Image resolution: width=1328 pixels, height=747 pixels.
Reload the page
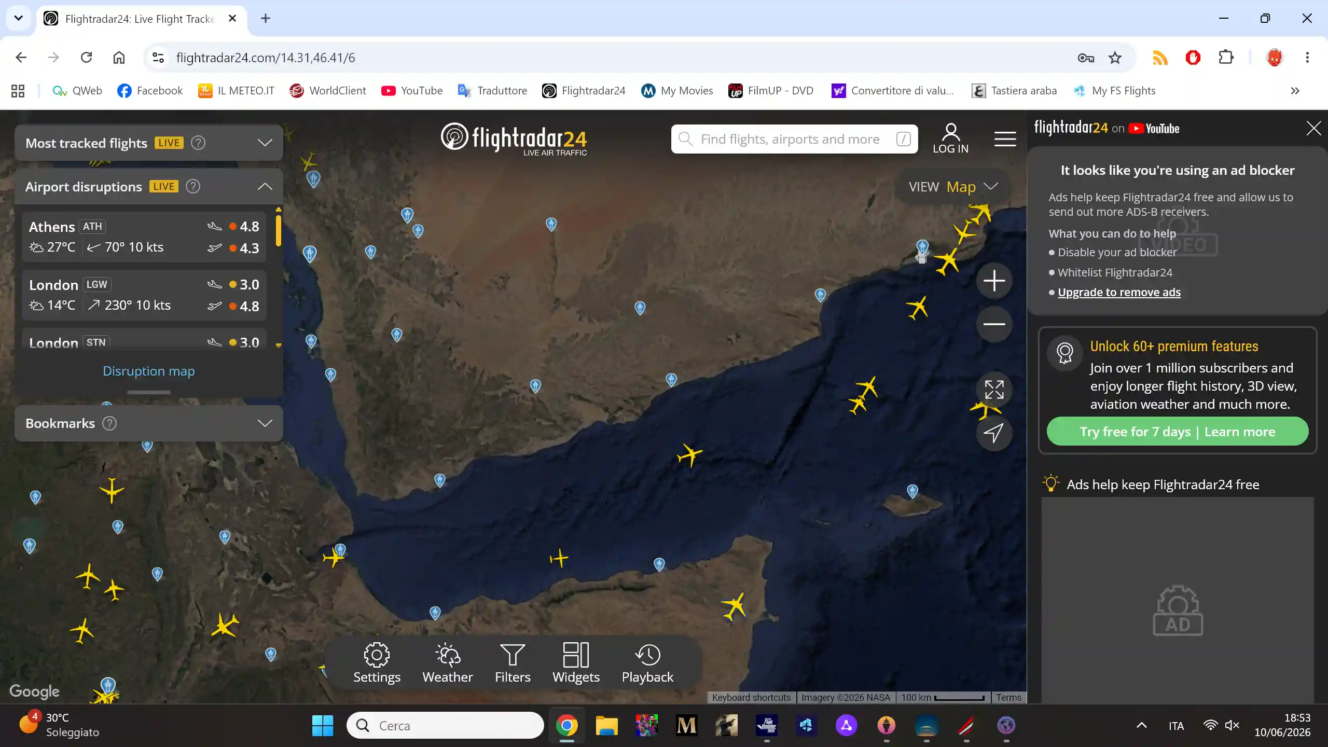tap(86, 58)
